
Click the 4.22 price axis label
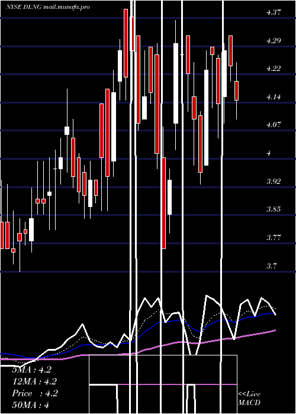(274, 69)
